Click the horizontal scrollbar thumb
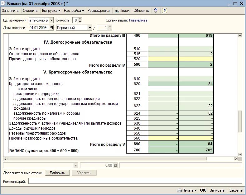 [x=107, y=159]
